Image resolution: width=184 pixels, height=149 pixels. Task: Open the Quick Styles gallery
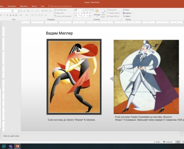[x=103, y=13]
